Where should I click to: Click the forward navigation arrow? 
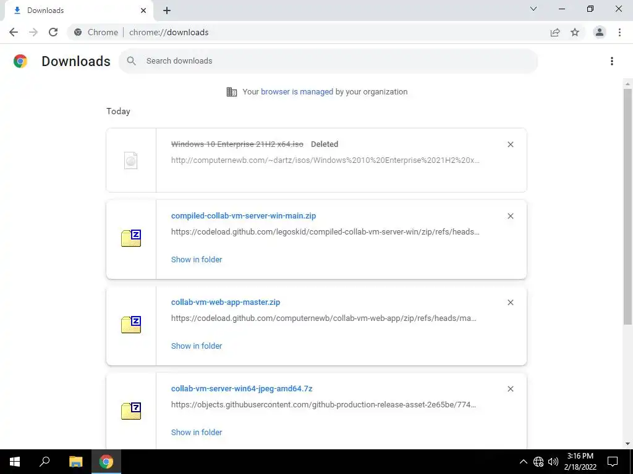(x=33, y=32)
